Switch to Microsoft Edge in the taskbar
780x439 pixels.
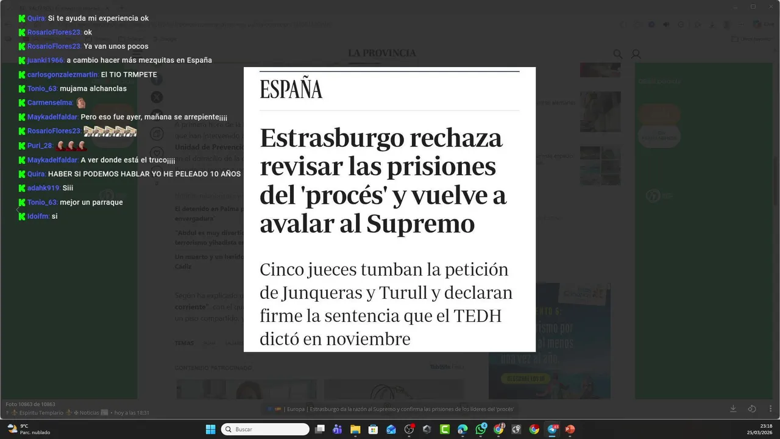click(x=463, y=429)
